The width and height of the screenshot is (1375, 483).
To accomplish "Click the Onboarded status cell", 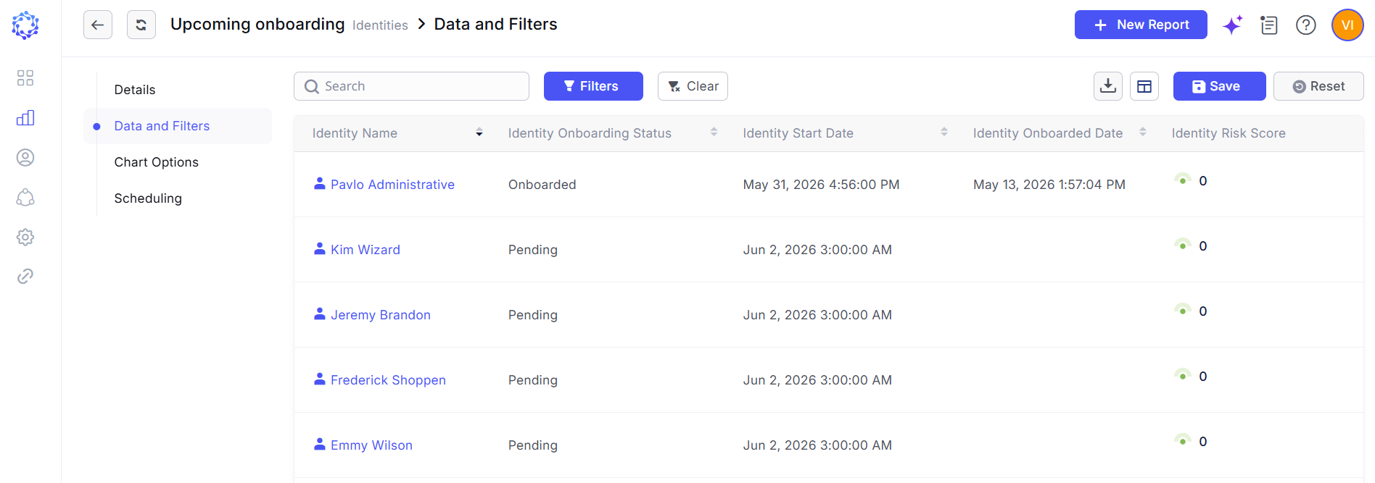I will (x=542, y=185).
